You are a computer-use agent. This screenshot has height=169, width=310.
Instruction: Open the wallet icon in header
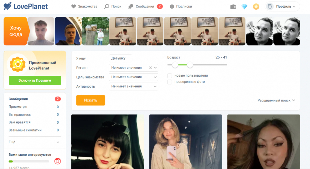[x=233, y=7]
